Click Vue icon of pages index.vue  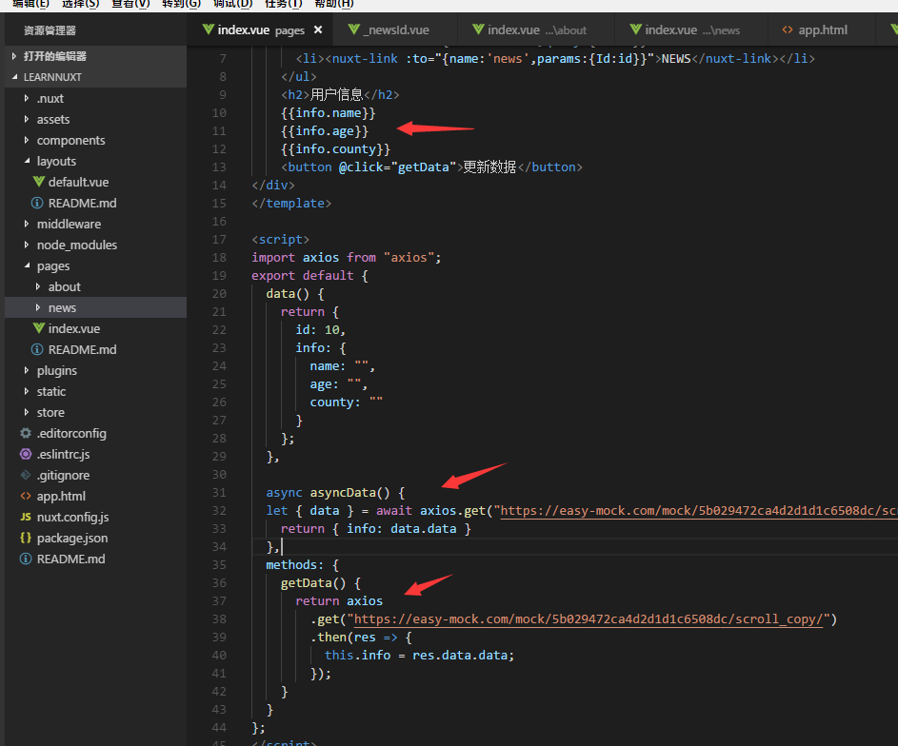pyautogui.click(x=38, y=328)
